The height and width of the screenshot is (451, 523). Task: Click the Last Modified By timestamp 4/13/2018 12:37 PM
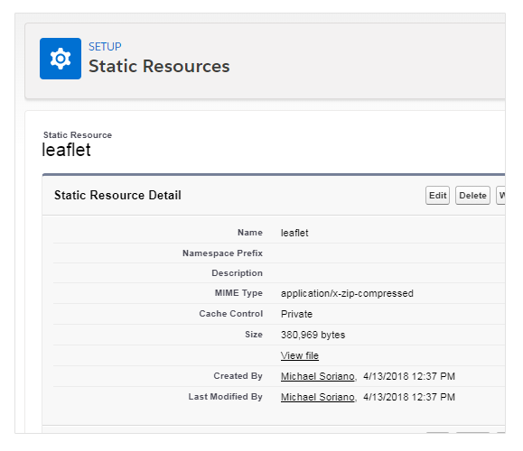coord(409,397)
